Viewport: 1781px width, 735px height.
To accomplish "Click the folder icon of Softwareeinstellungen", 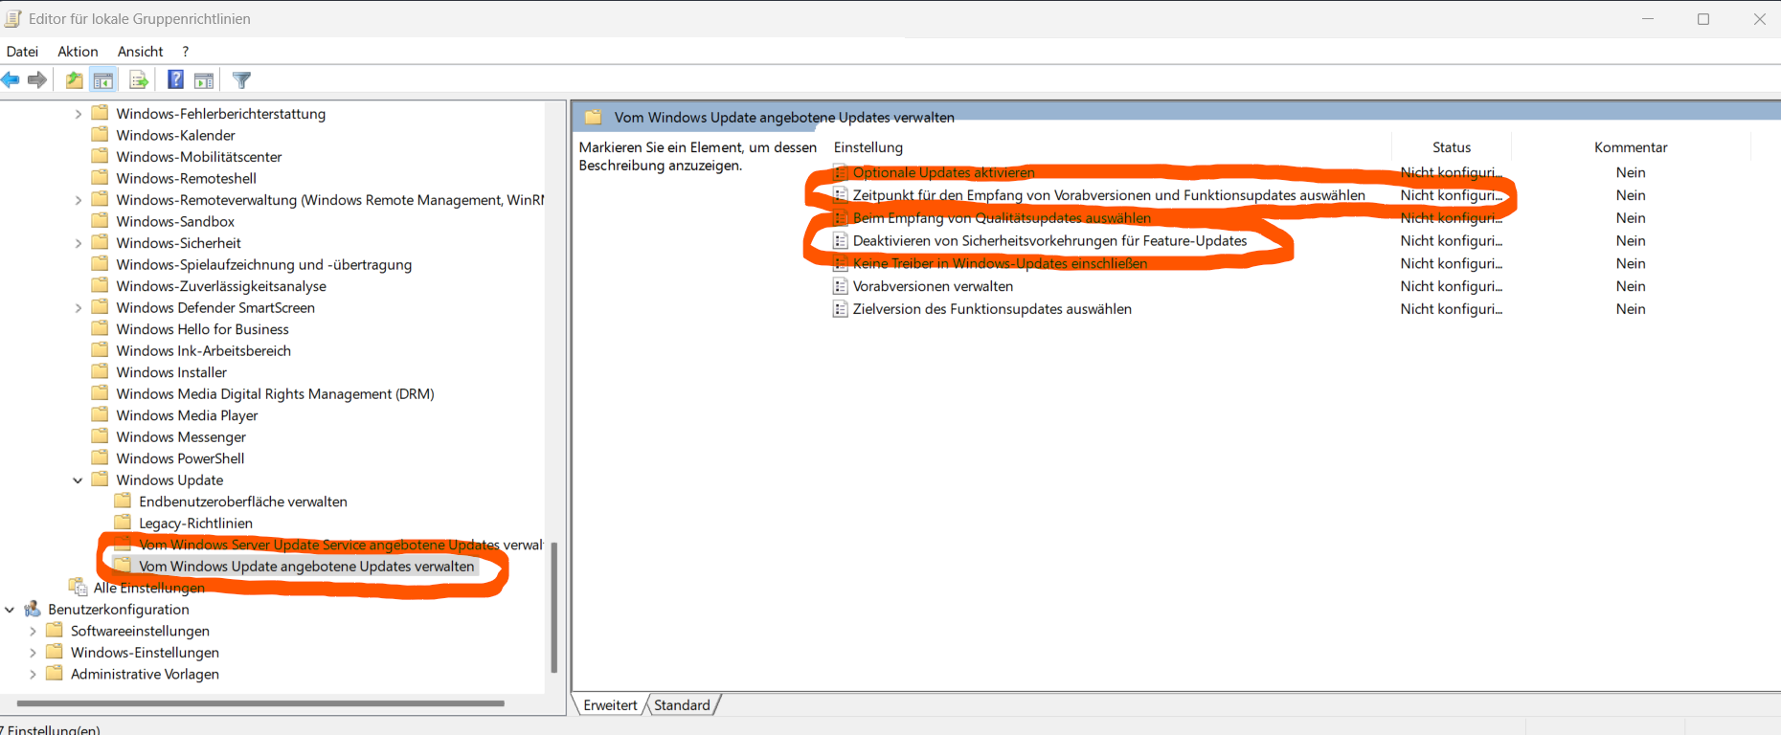I will [55, 630].
